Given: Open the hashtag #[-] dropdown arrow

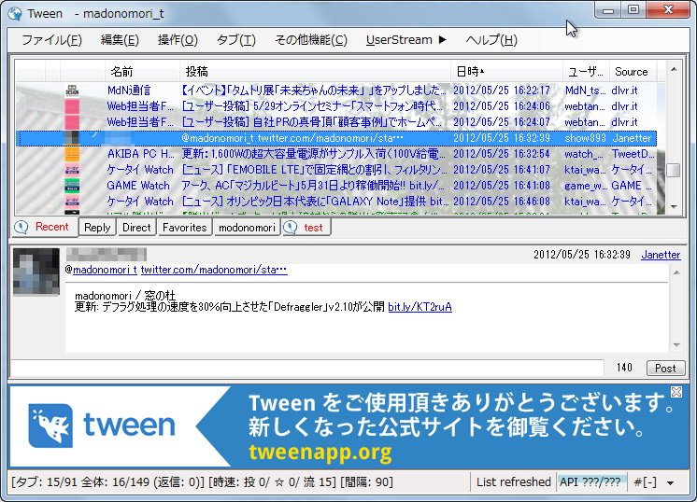Looking at the screenshot, I should (x=670, y=482).
